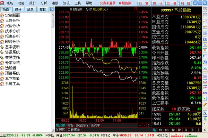Click the 行情 button at top
Image resolution: width=208 pixels, height=138 pixels.
[144, 3]
